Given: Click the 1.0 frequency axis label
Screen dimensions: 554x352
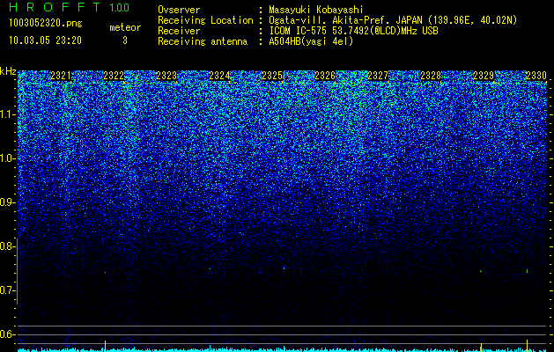Looking at the screenshot, I should click(x=7, y=158).
